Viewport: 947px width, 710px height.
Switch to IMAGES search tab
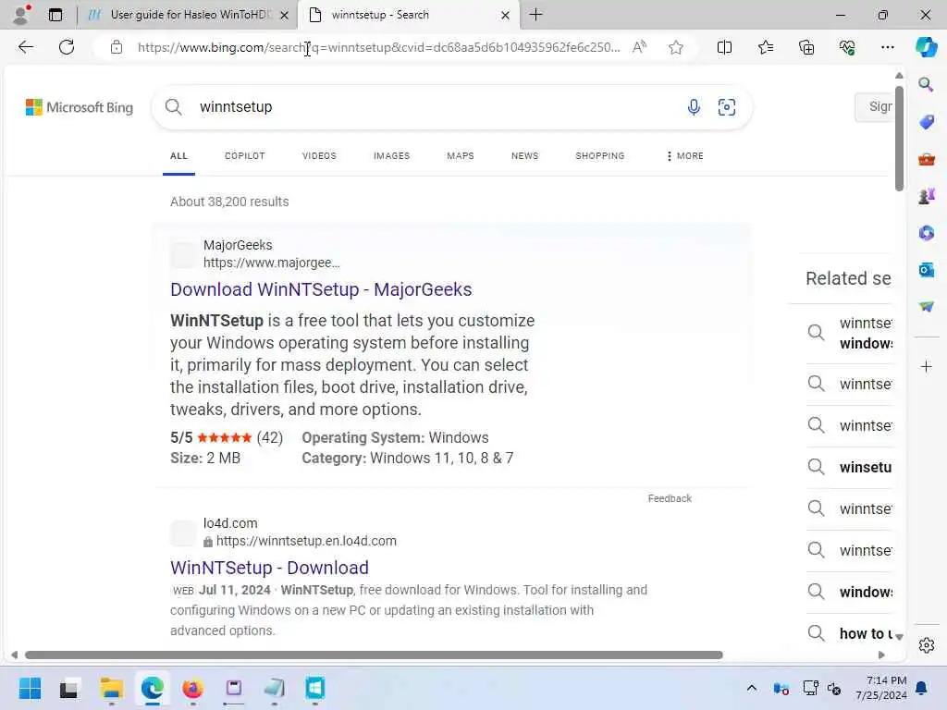click(x=391, y=155)
